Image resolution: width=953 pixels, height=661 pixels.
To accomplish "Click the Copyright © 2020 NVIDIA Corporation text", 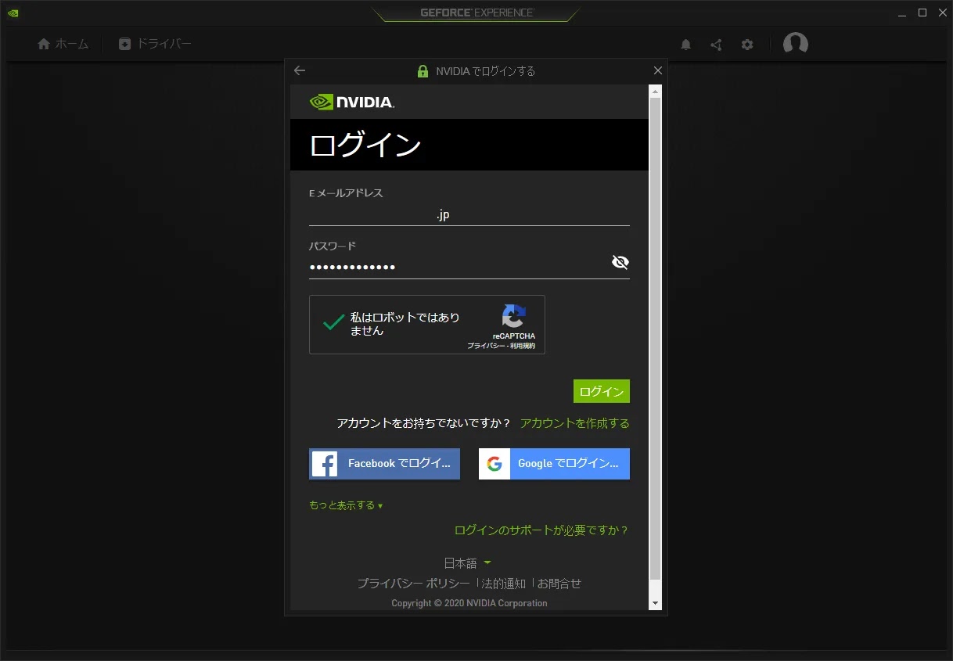I will (x=469, y=603).
